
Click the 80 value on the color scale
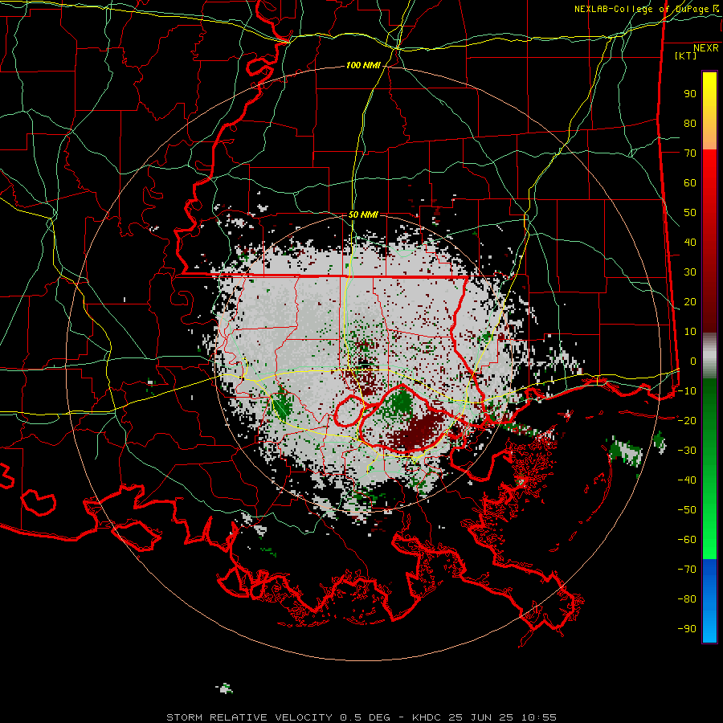[x=690, y=124]
